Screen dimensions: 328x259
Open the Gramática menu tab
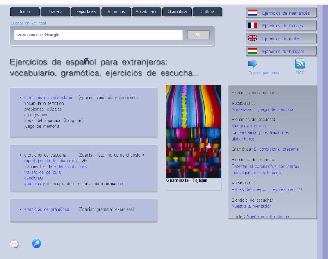(x=177, y=12)
